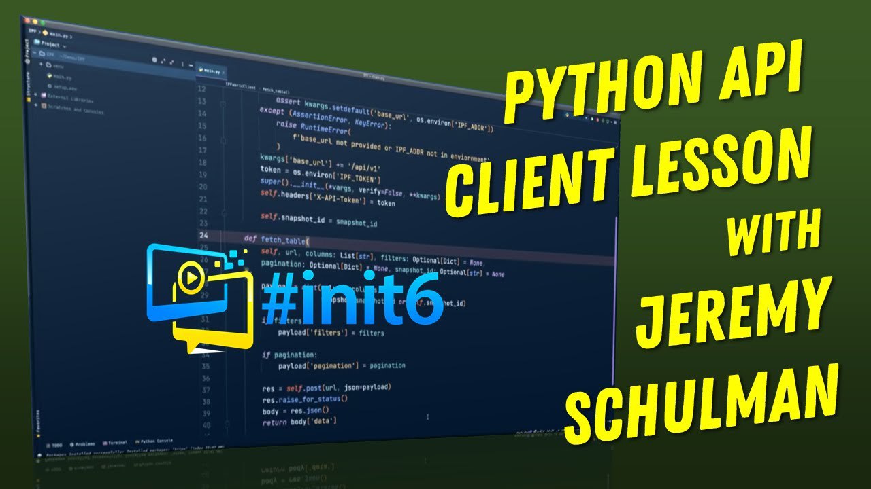Click the green Run icon in top toolbar
The height and width of the screenshot is (489, 871).
(592, 119)
